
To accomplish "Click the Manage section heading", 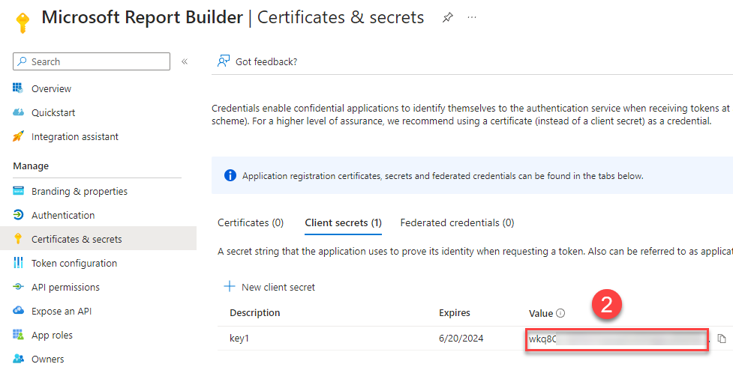I will pyautogui.click(x=31, y=166).
